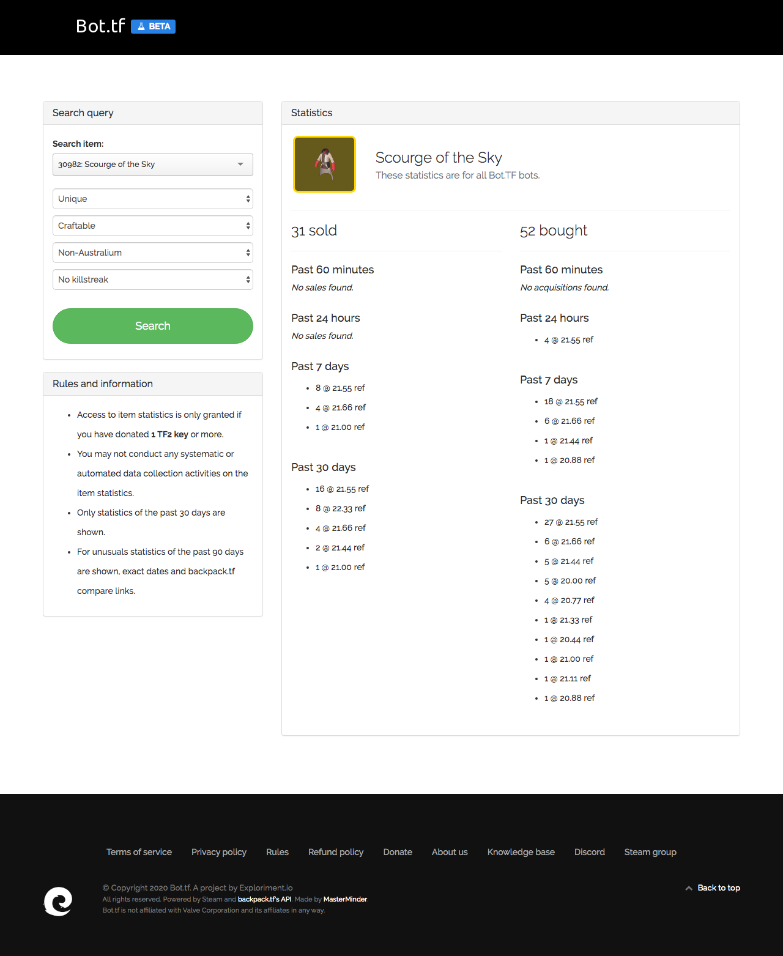Click the Scourge of the Sky title
783x956 pixels.
[x=439, y=158]
